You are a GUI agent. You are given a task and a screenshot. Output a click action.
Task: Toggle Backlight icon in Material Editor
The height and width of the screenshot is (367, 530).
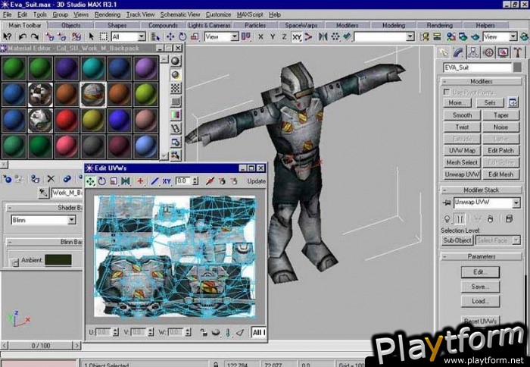point(176,75)
